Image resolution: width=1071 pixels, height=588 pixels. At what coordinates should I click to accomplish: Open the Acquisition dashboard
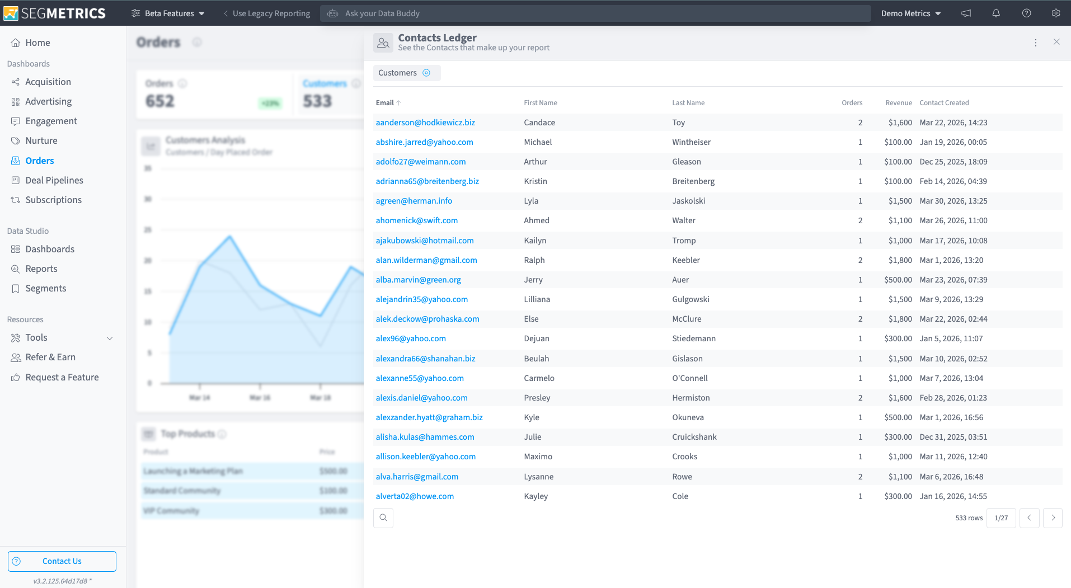coord(48,82)
